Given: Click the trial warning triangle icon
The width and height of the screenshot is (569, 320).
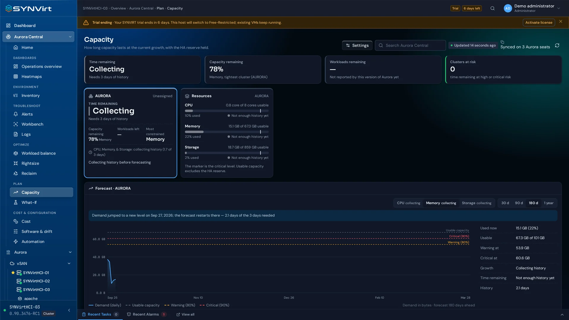Looking at the screenshot, I should pyautogui.click(x=86, y=23).
